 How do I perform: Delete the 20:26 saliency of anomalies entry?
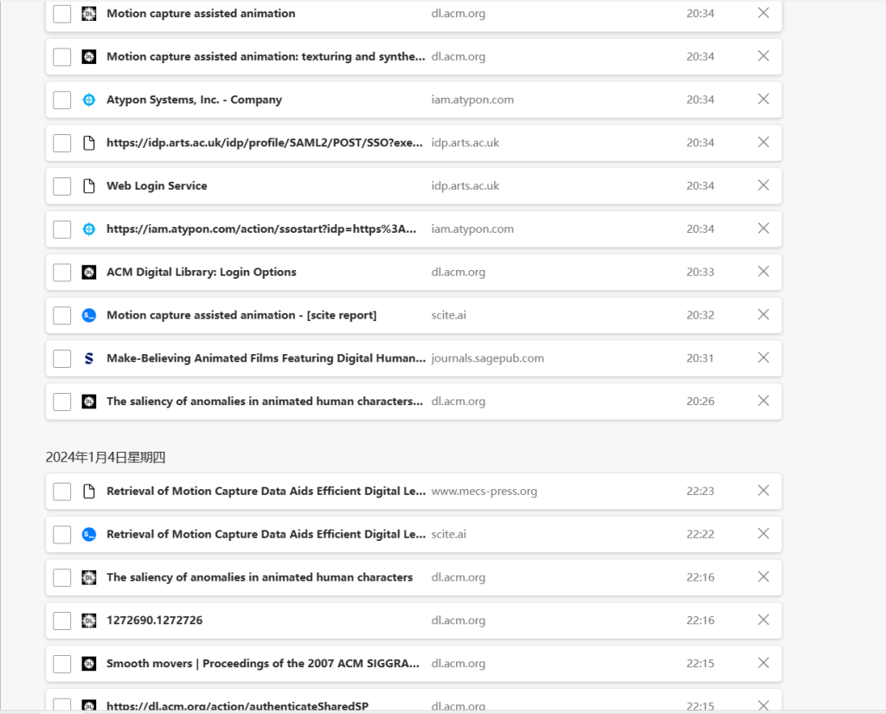[763, 401]
